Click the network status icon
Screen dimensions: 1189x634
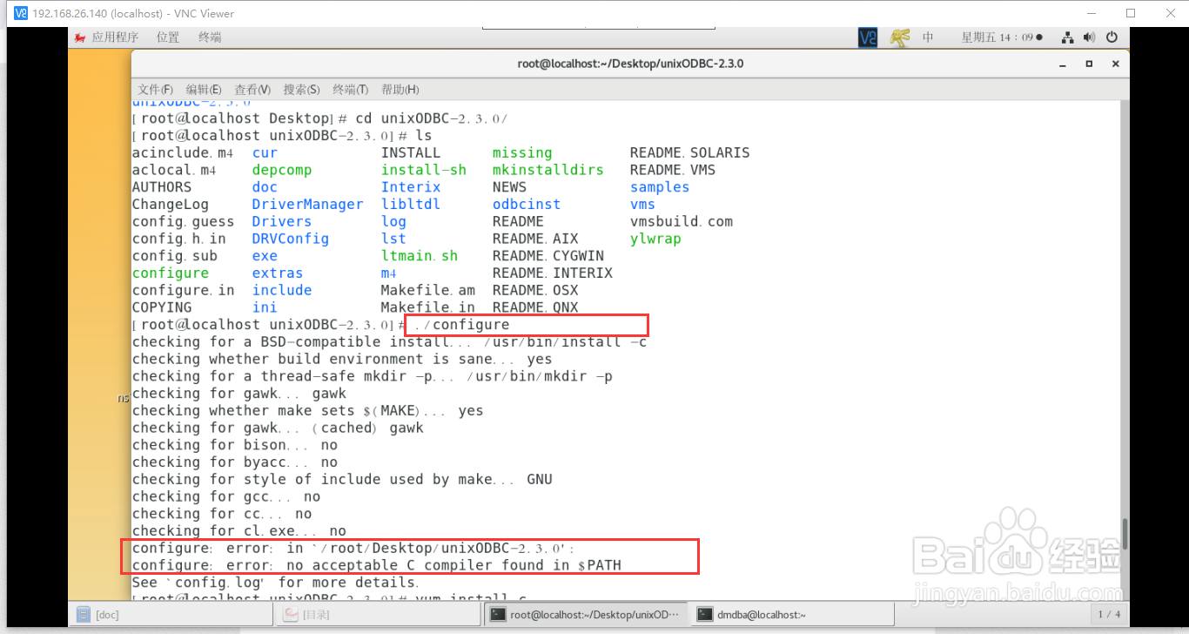coord(1068,37)
